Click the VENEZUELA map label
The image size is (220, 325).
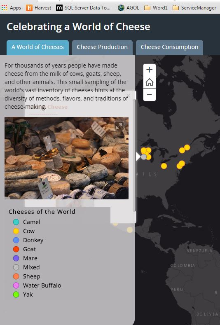[x=200, y=250]
